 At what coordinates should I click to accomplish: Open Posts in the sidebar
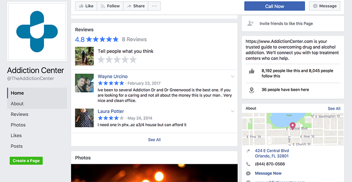coord(17,146)
